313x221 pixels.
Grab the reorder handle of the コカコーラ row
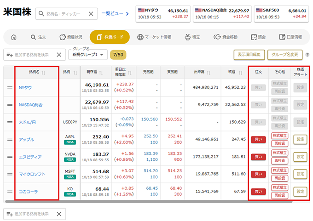click(x=10, y=192)
